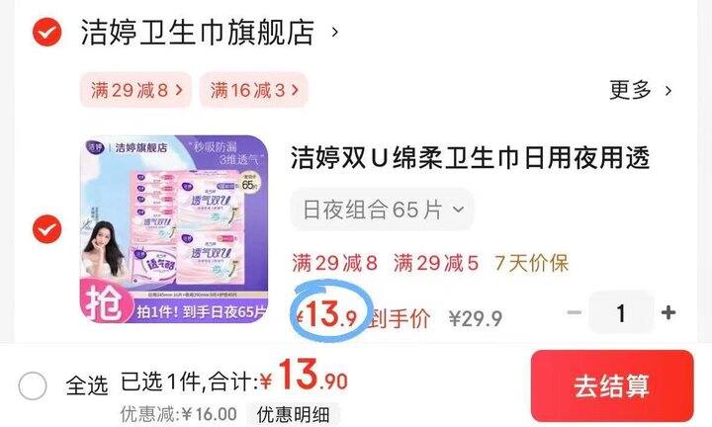Click the chevron next to 更多
Viewport: 712px width, 427px height.
click(x=667, y=91)
